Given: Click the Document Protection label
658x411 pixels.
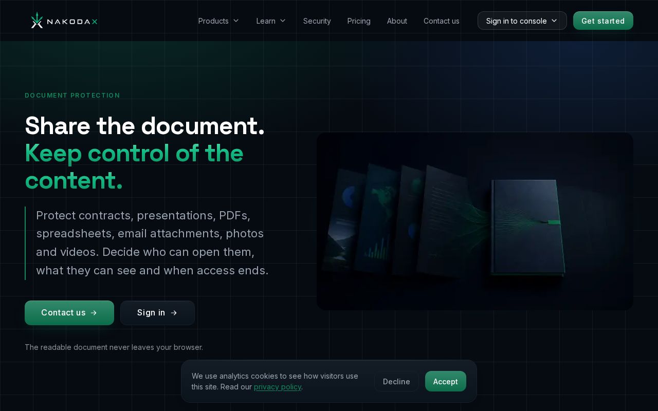Looking at the screenshot, I should coord(72,96).
